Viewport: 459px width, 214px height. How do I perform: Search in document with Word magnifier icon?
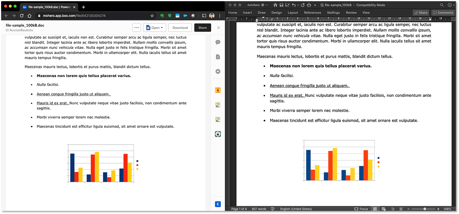(x=442, y=5)
